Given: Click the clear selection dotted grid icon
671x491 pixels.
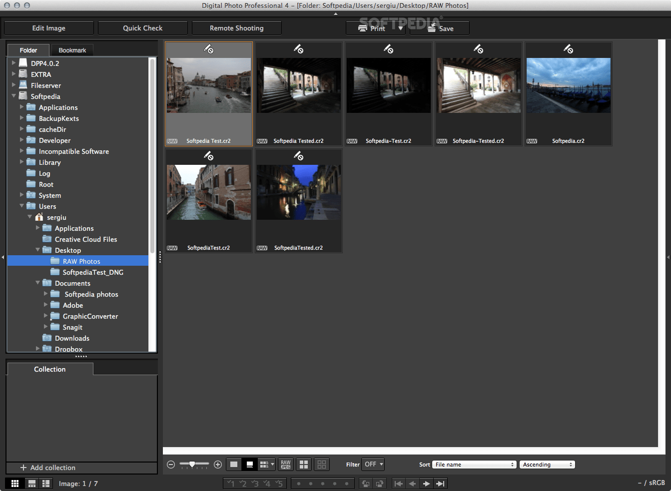Looking at the screenshot, I should (x=322, y=465).
